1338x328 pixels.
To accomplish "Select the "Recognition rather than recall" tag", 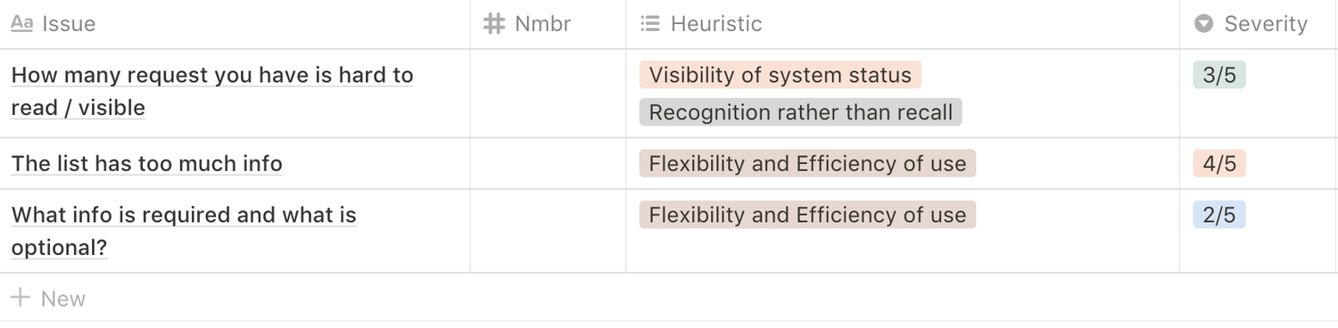I will tap(800, 112).
